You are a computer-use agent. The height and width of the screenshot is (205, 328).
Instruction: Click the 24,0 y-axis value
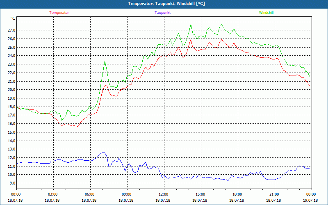(x=12, y=56)
